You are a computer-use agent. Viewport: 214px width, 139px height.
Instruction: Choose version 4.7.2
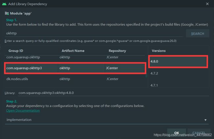pos(178,73)
